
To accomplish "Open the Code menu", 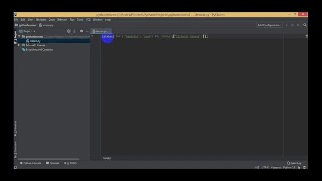I will pyautogui.click(x=51, y=20).
